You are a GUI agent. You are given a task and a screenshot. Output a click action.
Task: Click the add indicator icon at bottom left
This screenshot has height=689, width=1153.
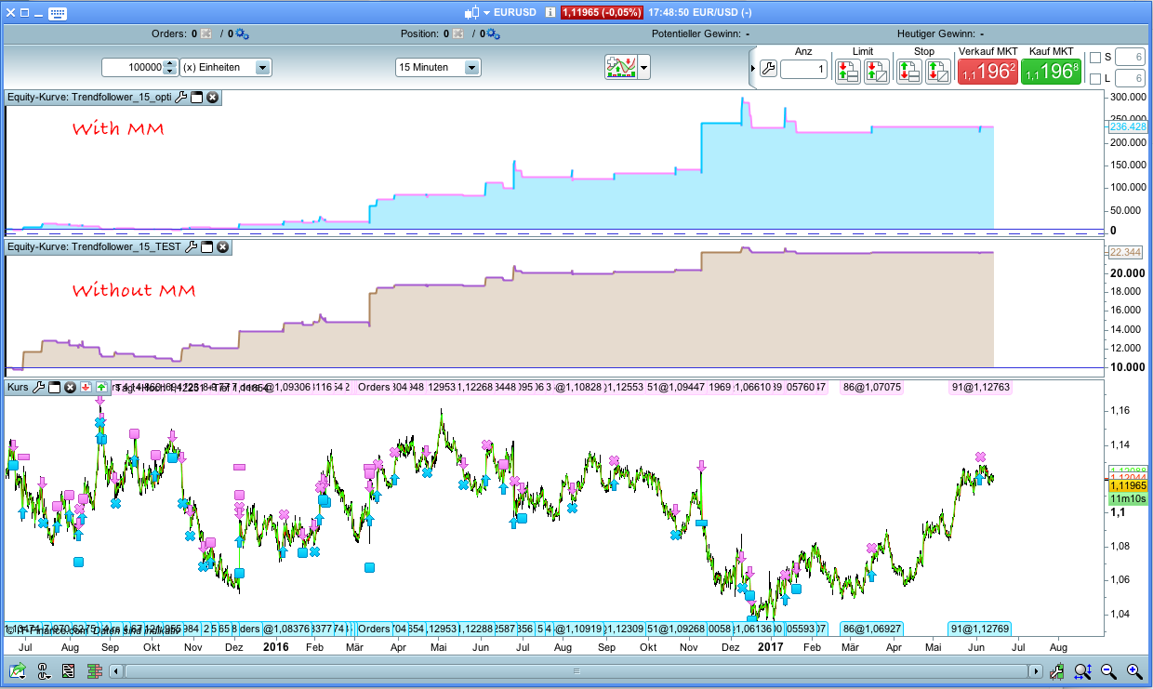click(x=19, y=670)
